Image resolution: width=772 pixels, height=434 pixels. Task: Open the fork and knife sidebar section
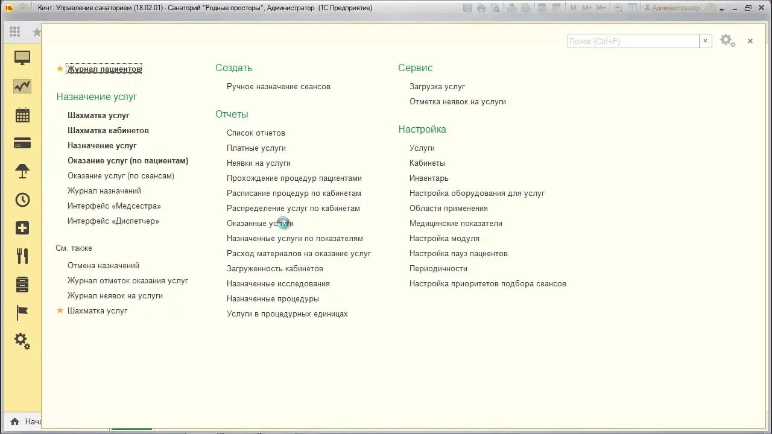tap(22, 256)
